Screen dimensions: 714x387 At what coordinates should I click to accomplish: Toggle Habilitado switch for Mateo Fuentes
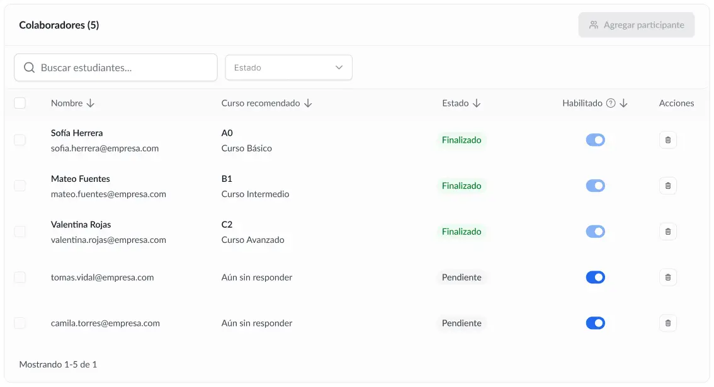click(x=595, y=186)
